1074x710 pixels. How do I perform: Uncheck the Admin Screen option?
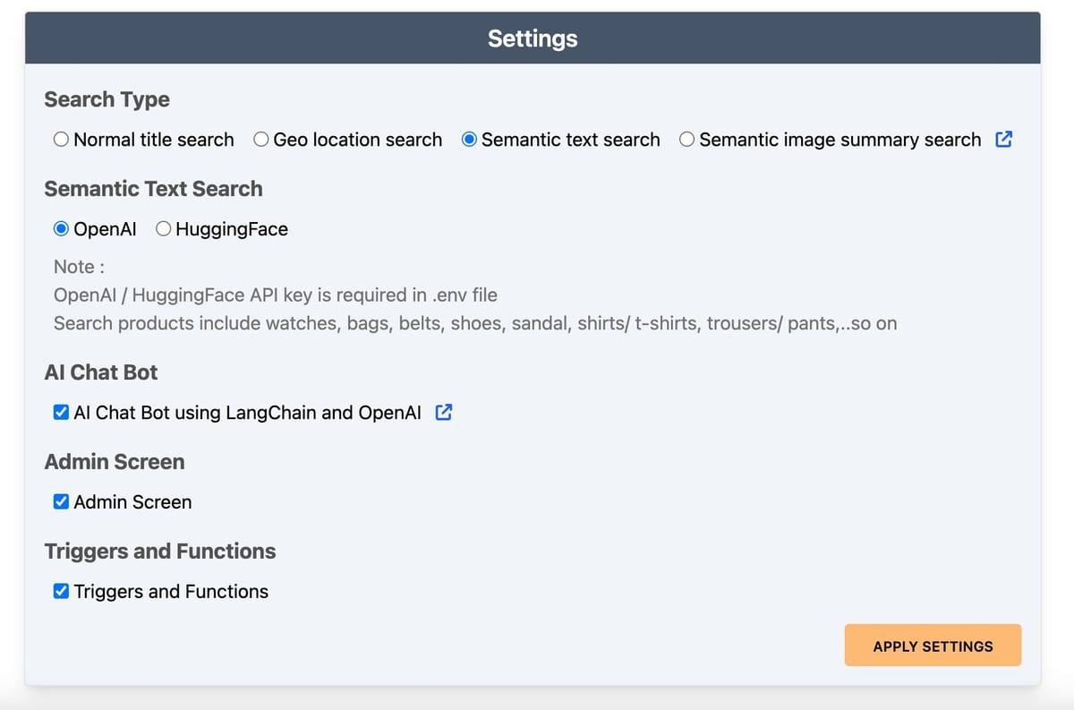click(x=61, y=501)
